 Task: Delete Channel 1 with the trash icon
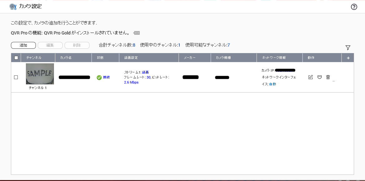click(x=328, y=77)
